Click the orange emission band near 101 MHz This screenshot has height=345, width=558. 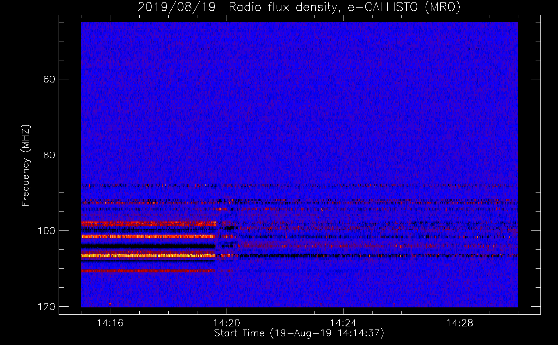[148, 236]
